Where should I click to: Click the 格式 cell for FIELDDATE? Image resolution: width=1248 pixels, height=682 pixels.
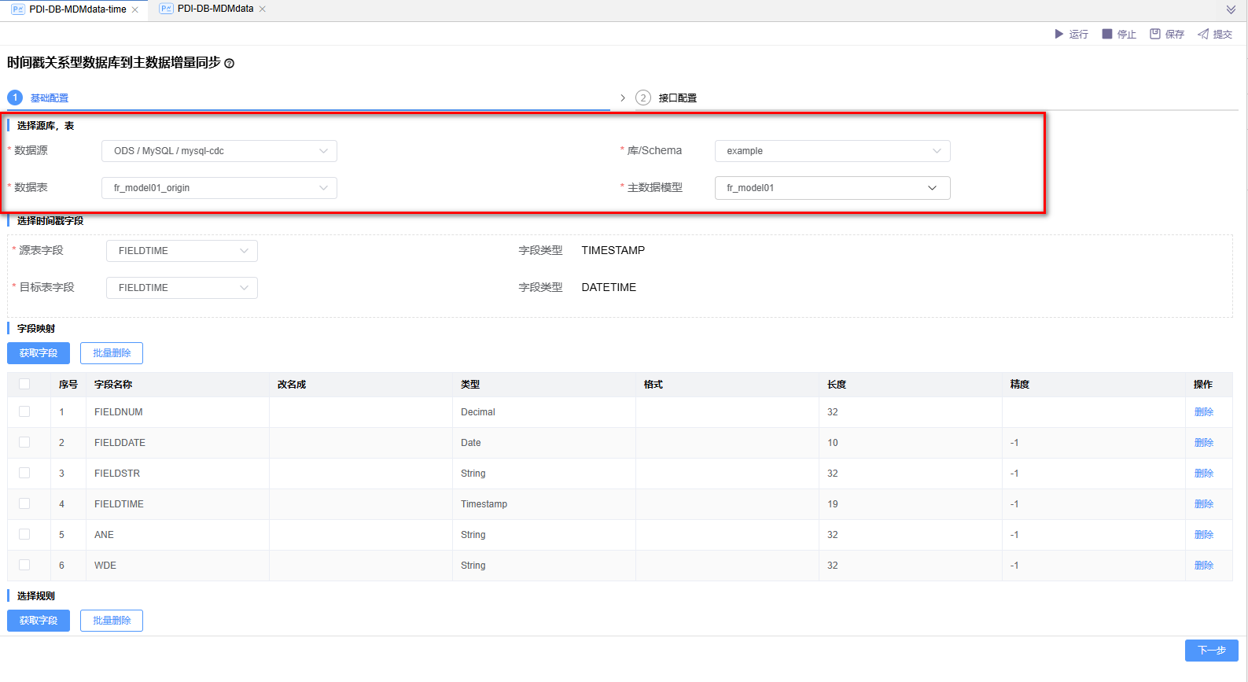point(727,443)
